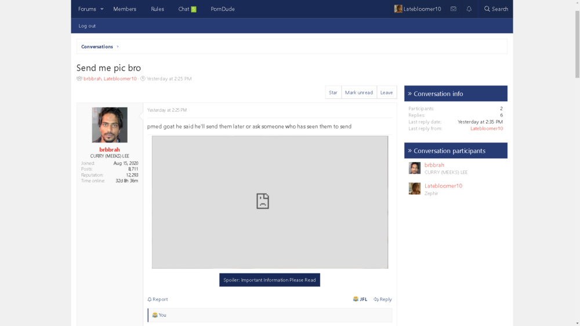Open Latebloomer10 in participants list
The image size is (580, 326).
coord(443,186)
